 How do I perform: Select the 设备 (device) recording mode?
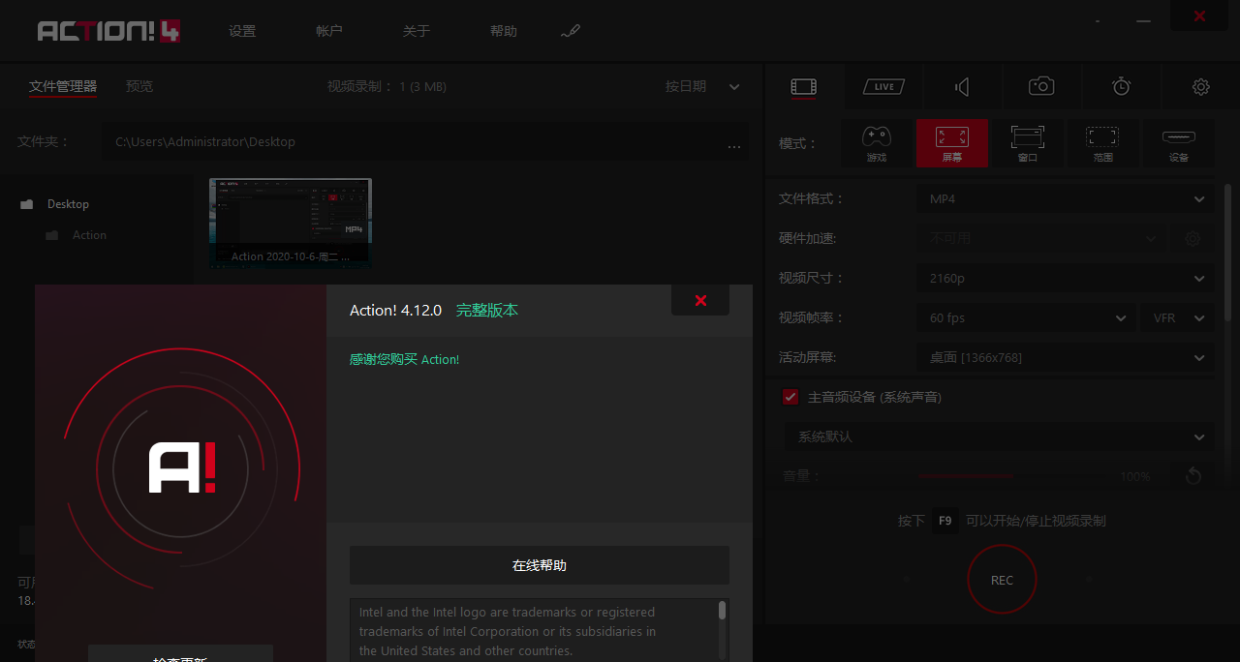click(1179, 142)
